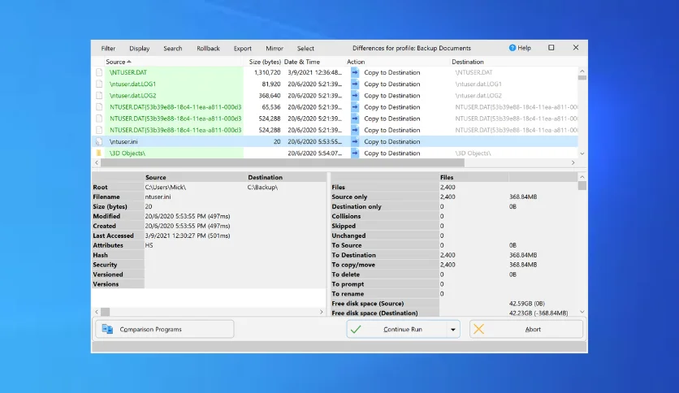Open the Rollback menu

208,49
